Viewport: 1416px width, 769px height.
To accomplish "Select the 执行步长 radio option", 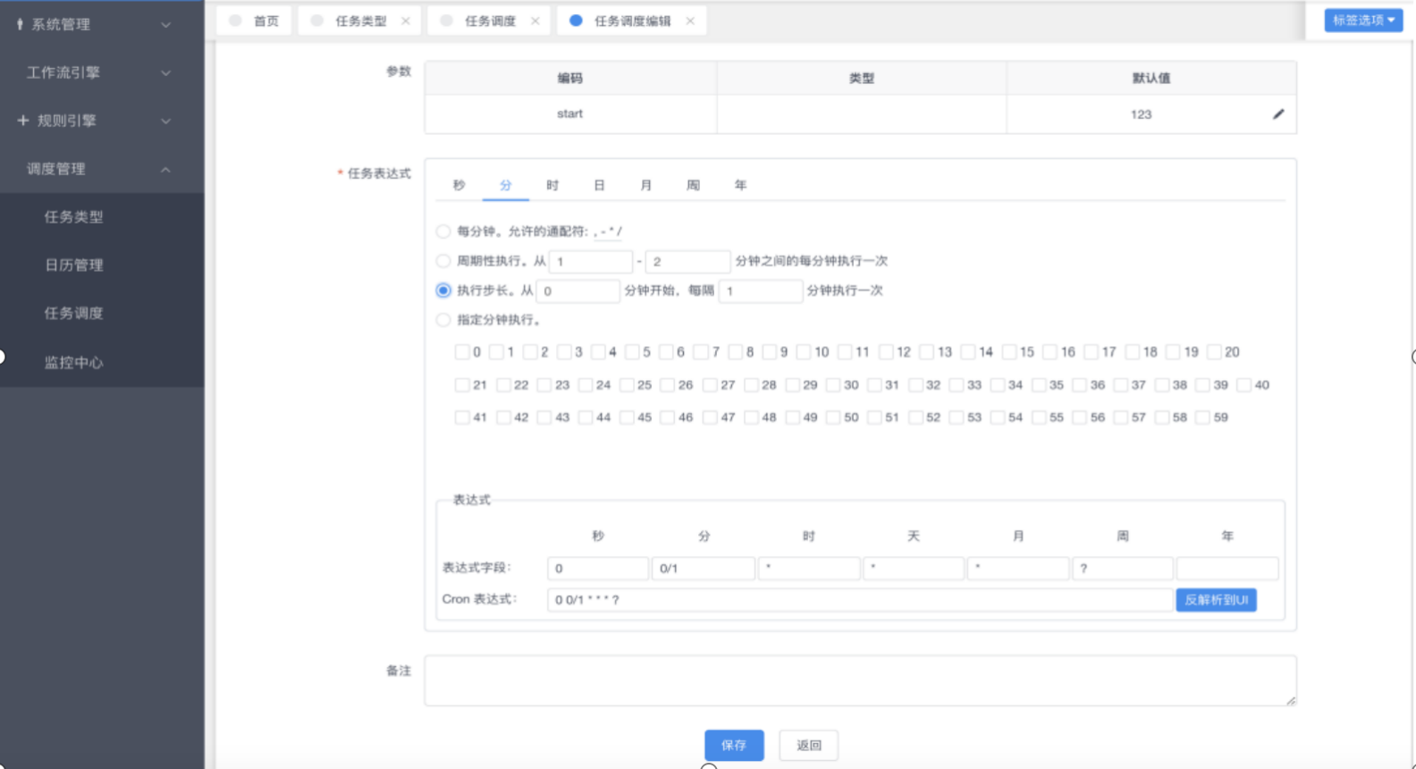I will [x=443, y=291].
